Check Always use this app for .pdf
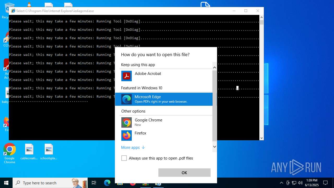Screen dimensions: 334x188 [124, 158]
